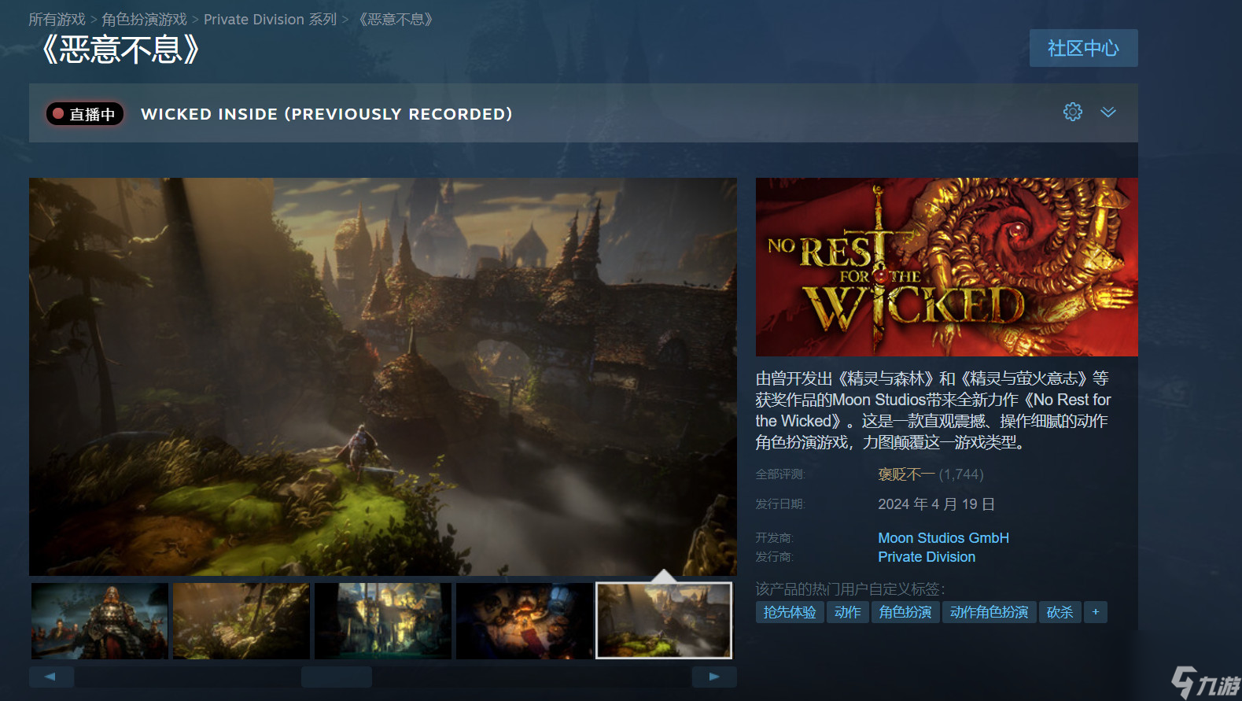Click the 直播中 live badge
Viewport: 1242px width, 701px height.
[84, 114]
